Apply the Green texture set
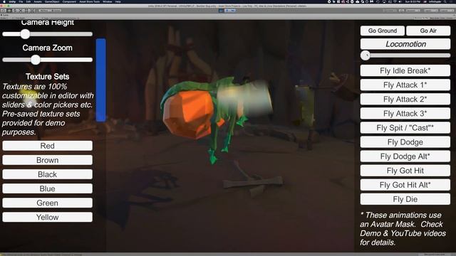This screenshot has width=456, height=256. (48, 203)
